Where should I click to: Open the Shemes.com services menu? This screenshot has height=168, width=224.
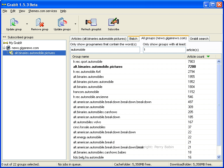(43, 11)
